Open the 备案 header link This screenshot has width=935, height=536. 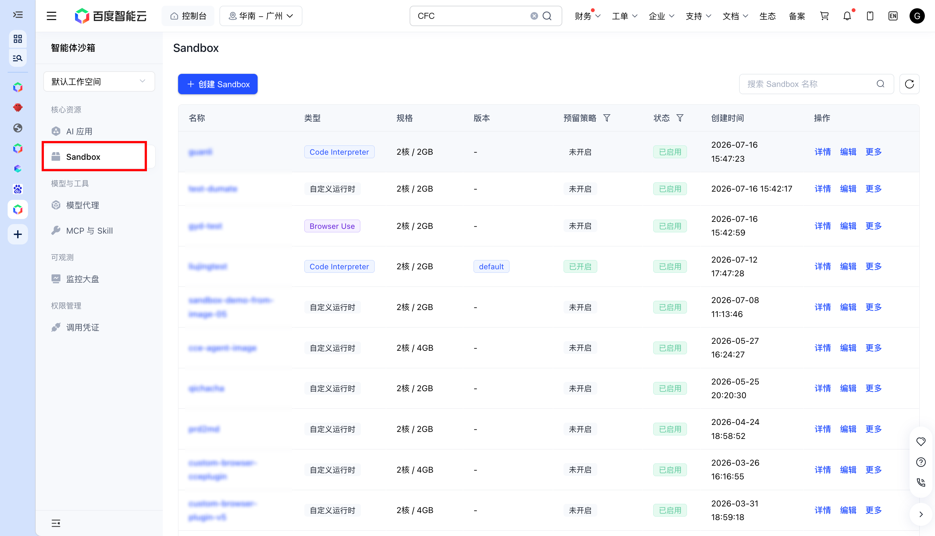(x=797, y=16)
